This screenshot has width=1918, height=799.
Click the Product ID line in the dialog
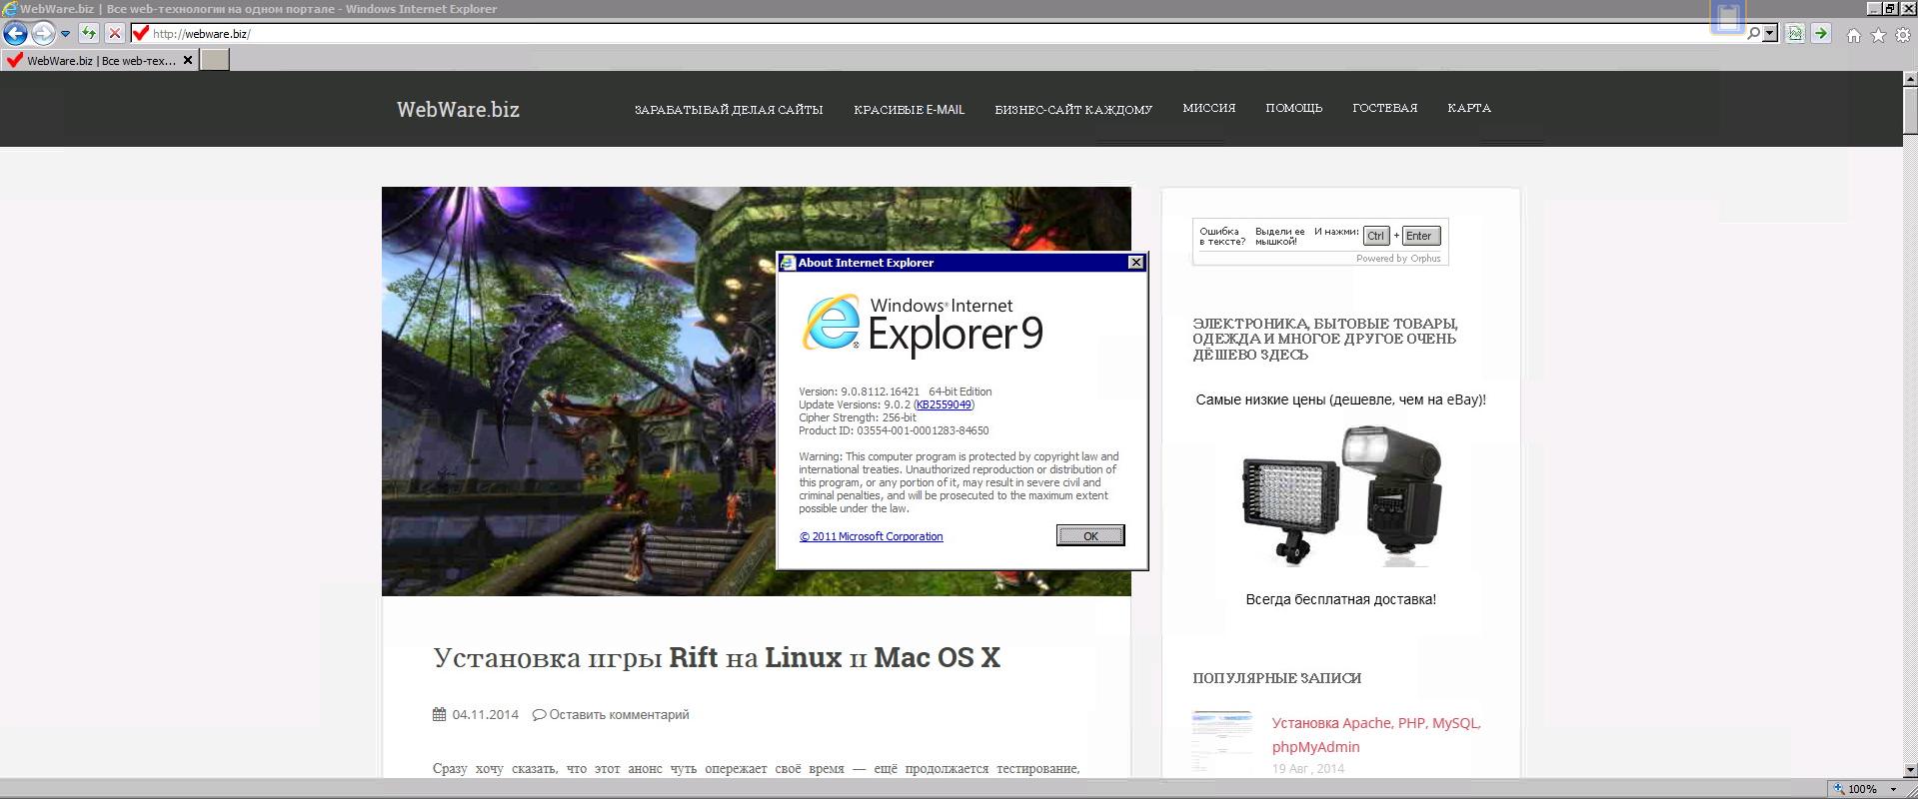pyautogui.click(x=894, y=430)
